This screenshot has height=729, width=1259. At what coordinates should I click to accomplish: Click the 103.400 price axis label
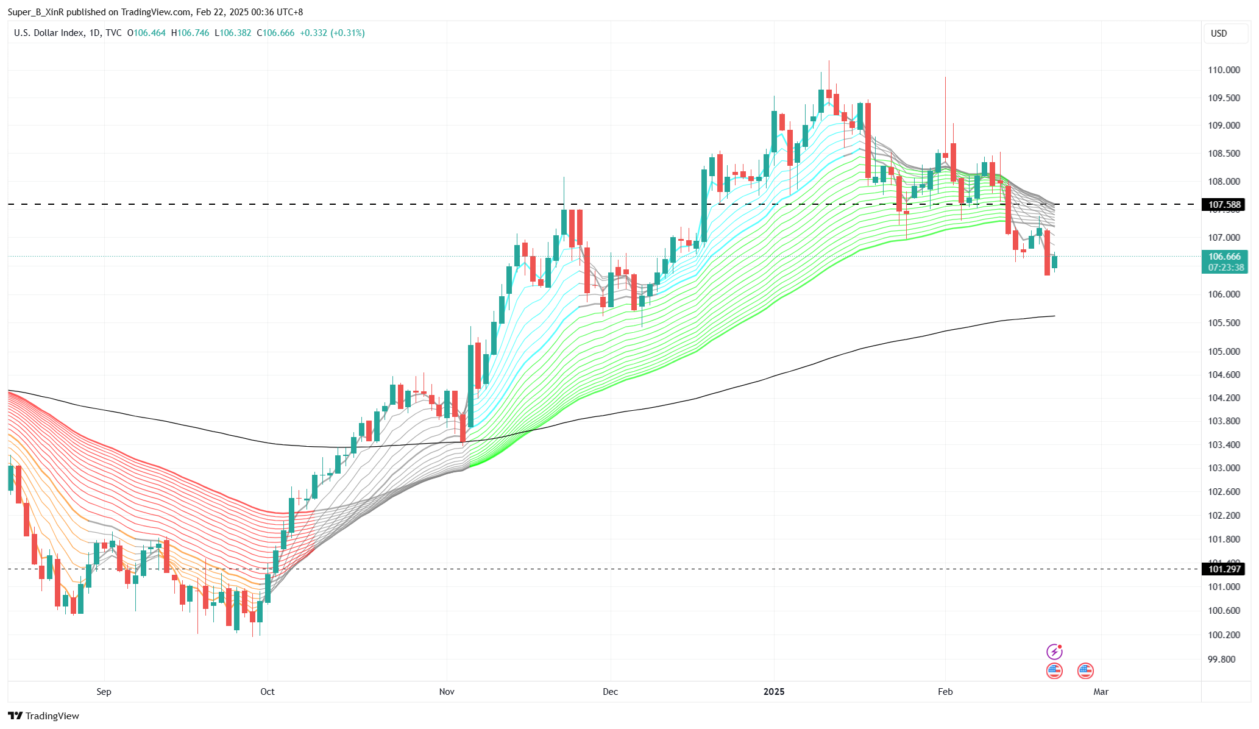(1224, 445)
